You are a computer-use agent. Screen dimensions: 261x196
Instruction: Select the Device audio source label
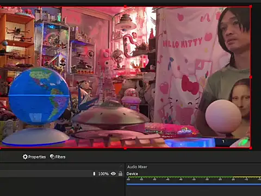coord(132,174)
